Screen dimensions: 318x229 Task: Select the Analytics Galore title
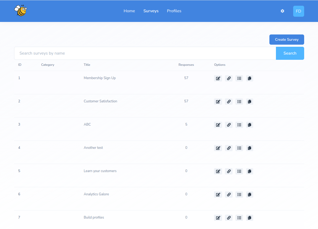96,194
